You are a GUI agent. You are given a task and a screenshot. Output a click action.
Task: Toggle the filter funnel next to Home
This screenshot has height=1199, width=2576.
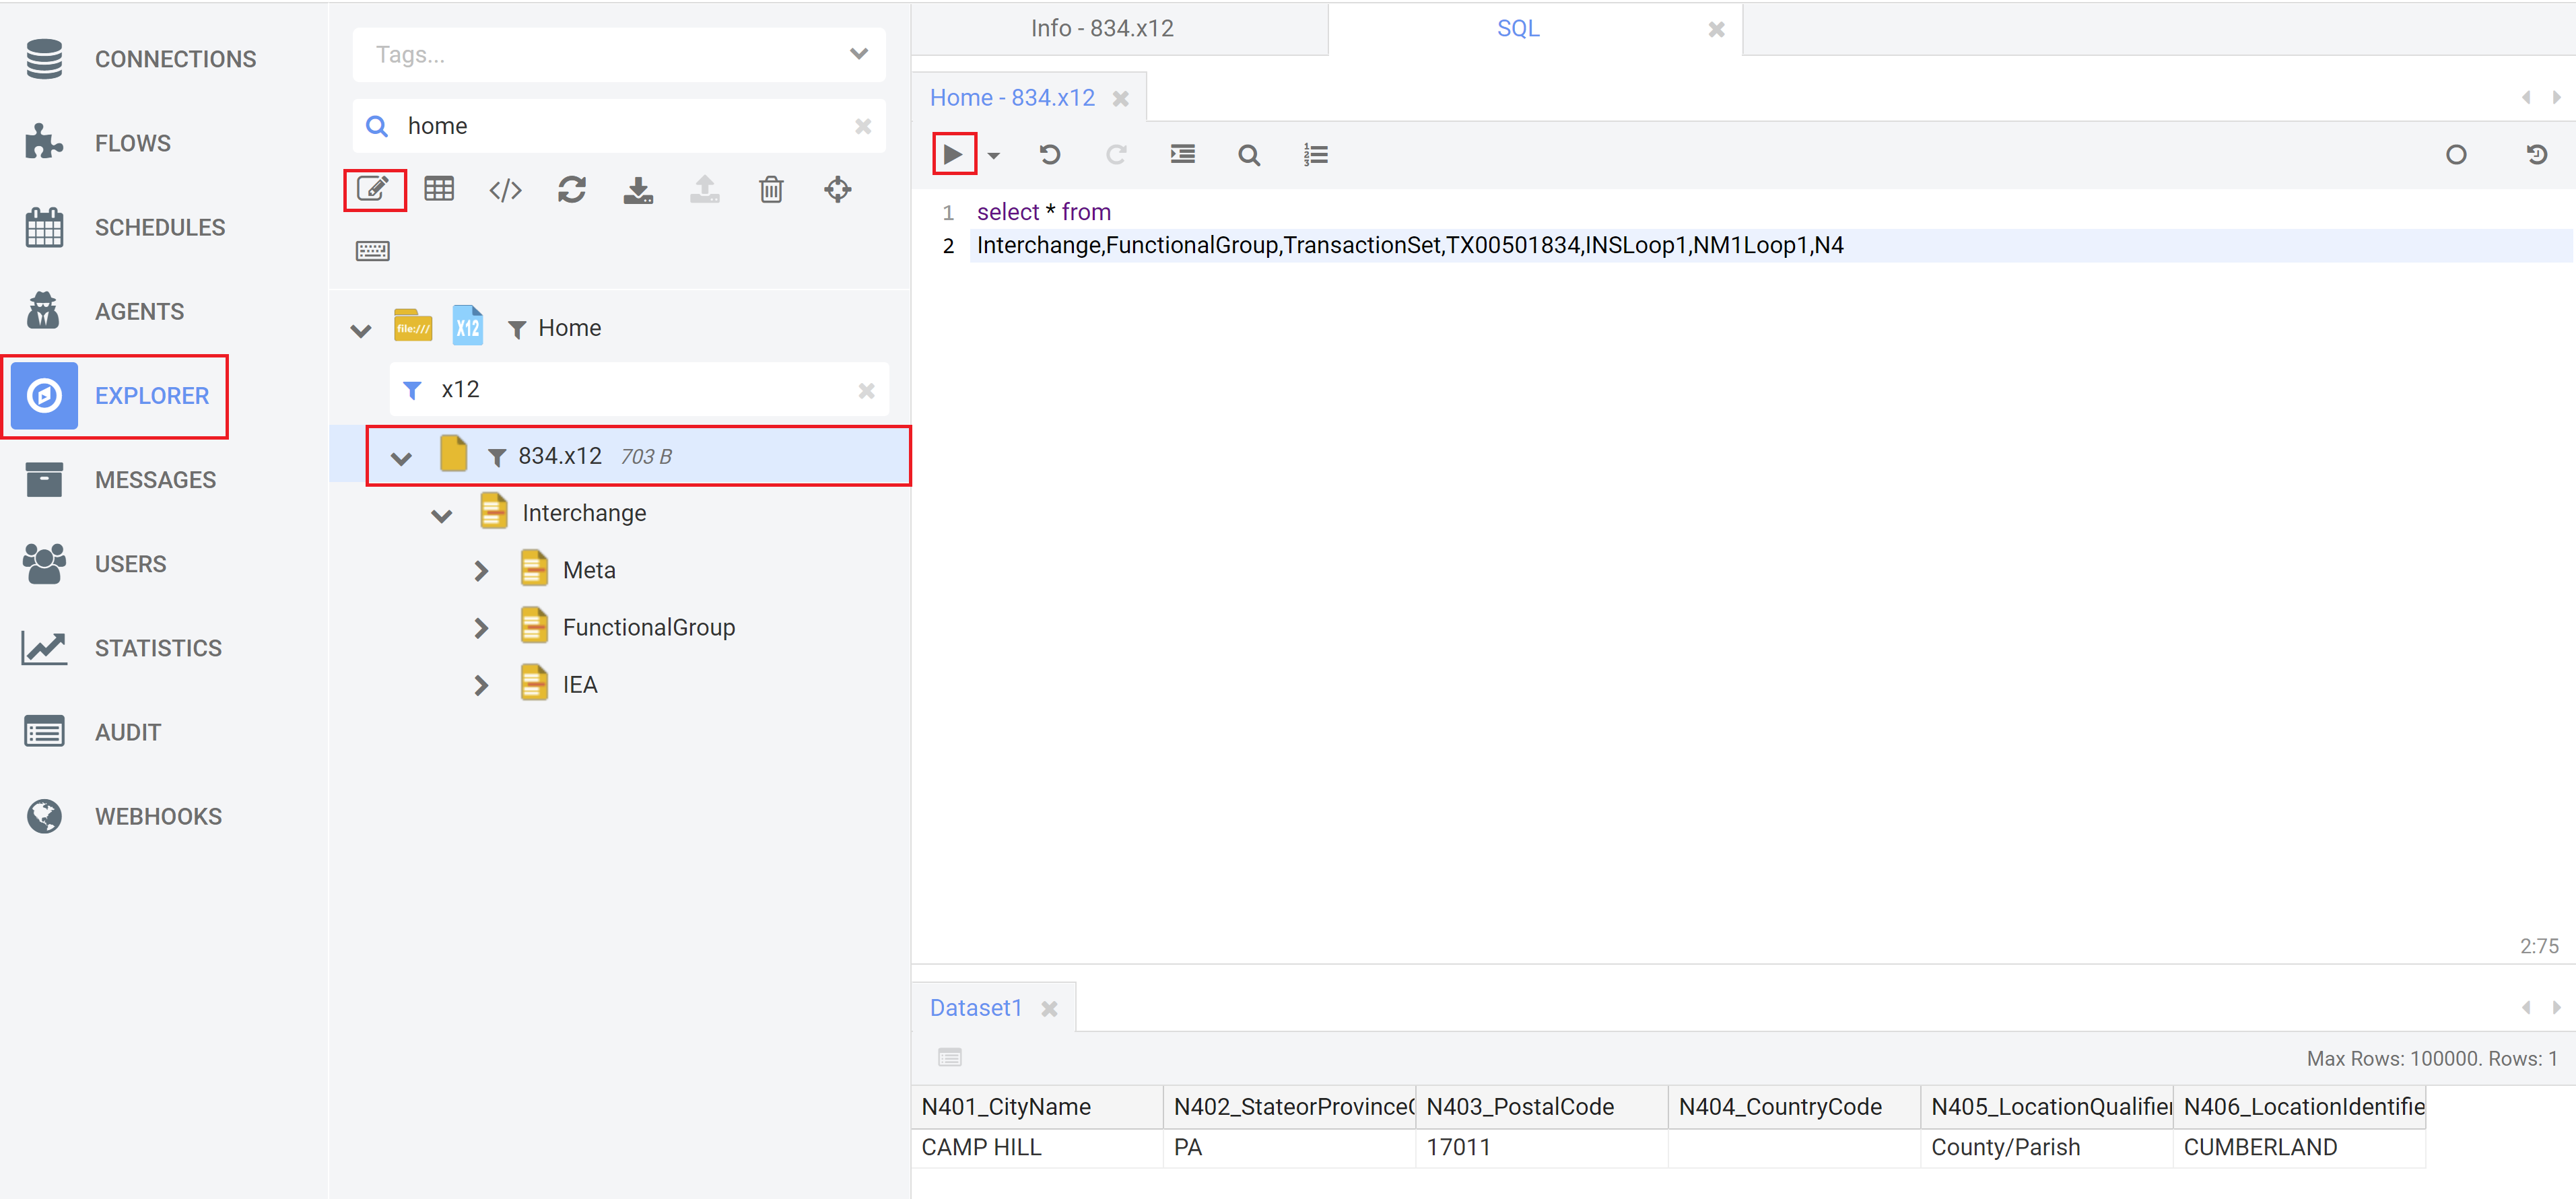517,329
